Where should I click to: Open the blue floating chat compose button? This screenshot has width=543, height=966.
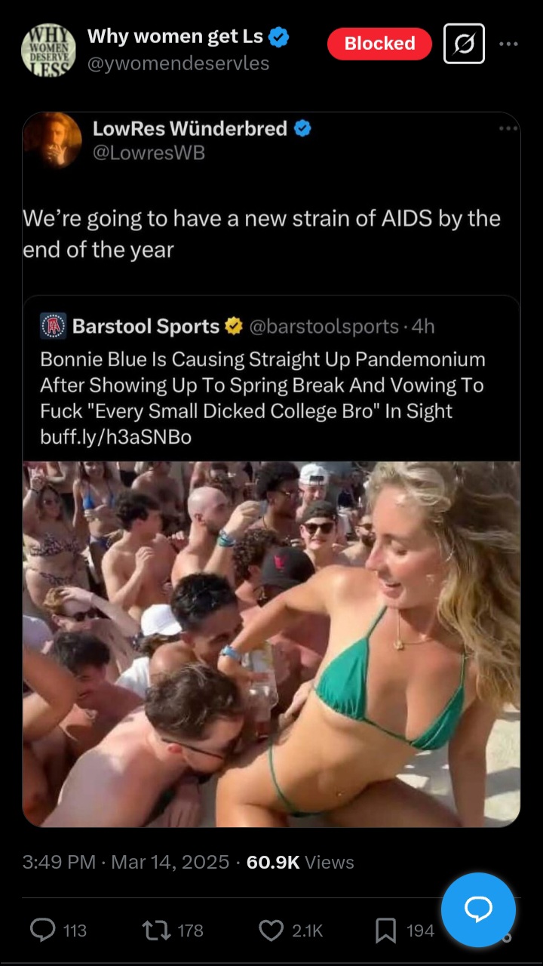tap(478, 909)
